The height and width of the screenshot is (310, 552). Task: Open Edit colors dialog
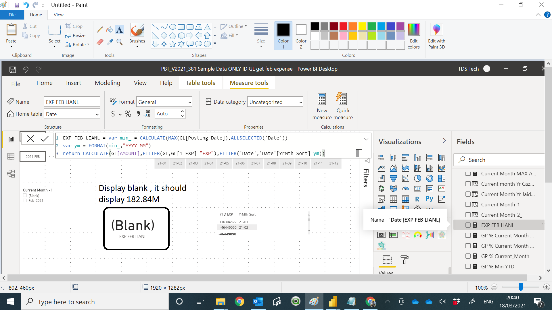413,36
